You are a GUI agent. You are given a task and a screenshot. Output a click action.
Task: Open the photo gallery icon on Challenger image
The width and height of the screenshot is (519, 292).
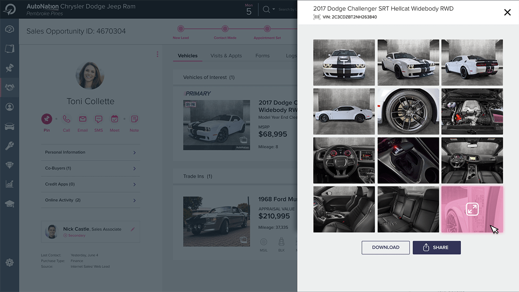243,140
